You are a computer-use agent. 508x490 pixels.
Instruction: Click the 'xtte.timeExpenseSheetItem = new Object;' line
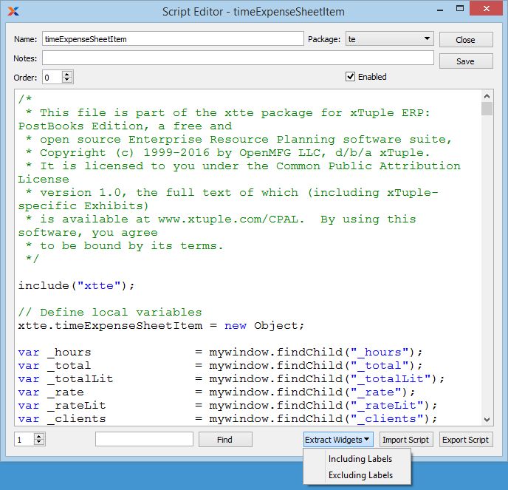161,326
